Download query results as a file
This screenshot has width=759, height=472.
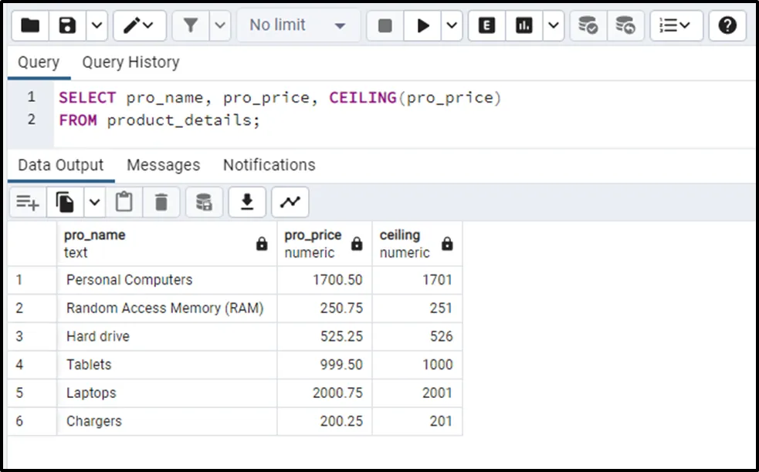click(x=246, y=202)
